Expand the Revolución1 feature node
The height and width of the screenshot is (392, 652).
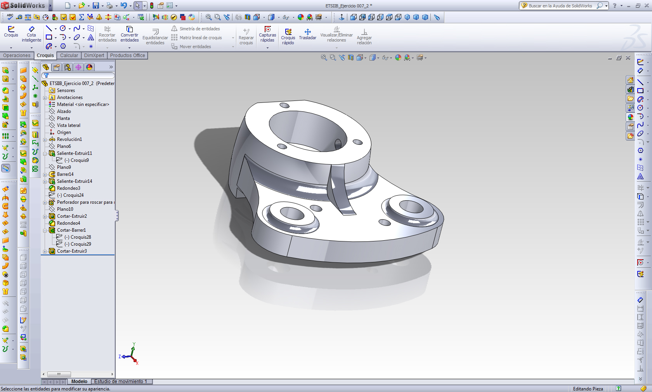[x=45, y=140]
